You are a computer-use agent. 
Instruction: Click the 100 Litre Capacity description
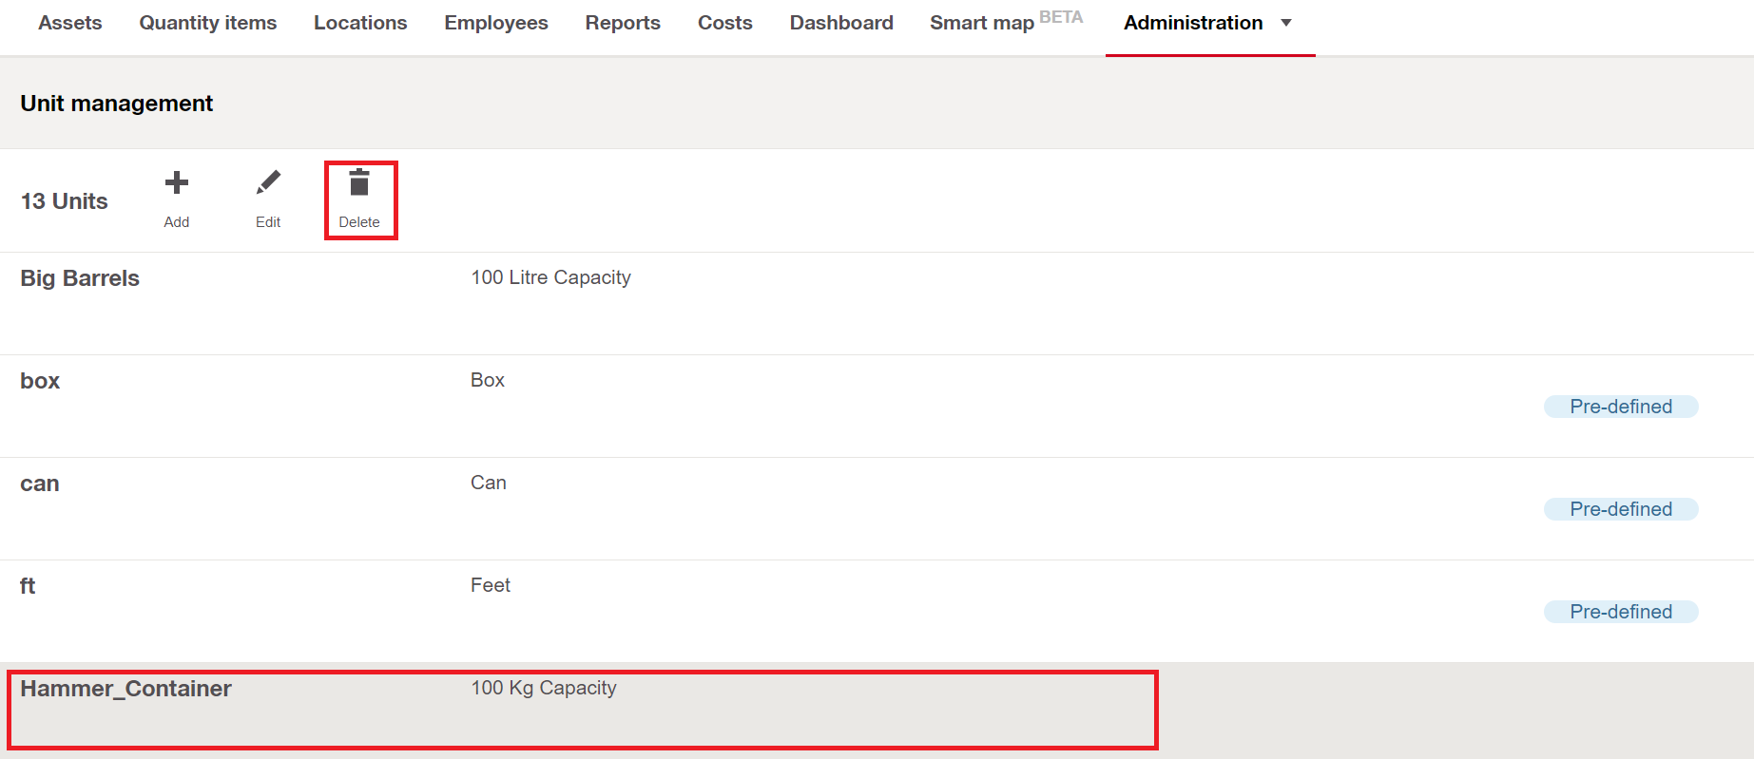(x=551, y=277)
